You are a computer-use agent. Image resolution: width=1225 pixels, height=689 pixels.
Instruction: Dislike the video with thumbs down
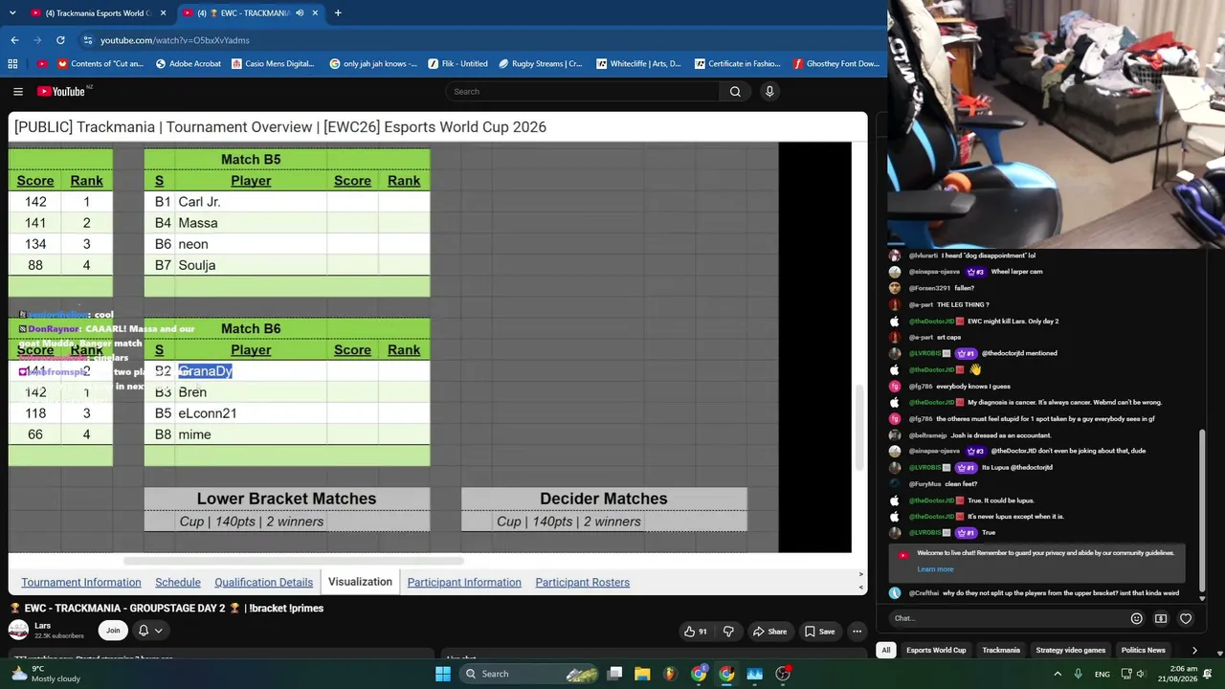pyautogui.click(x=728, y=632)
